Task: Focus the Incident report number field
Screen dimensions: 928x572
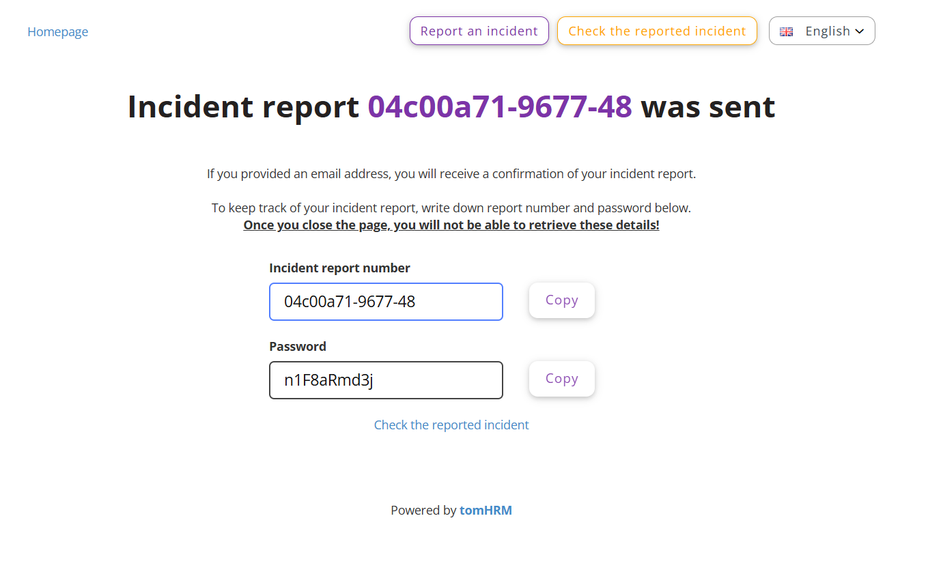Action: pyautogui.click(x=386, y=302)
